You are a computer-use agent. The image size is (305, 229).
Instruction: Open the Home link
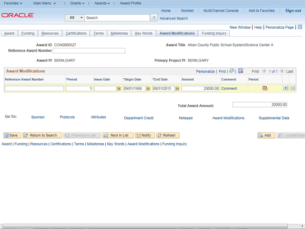click(x=166, y=10)
